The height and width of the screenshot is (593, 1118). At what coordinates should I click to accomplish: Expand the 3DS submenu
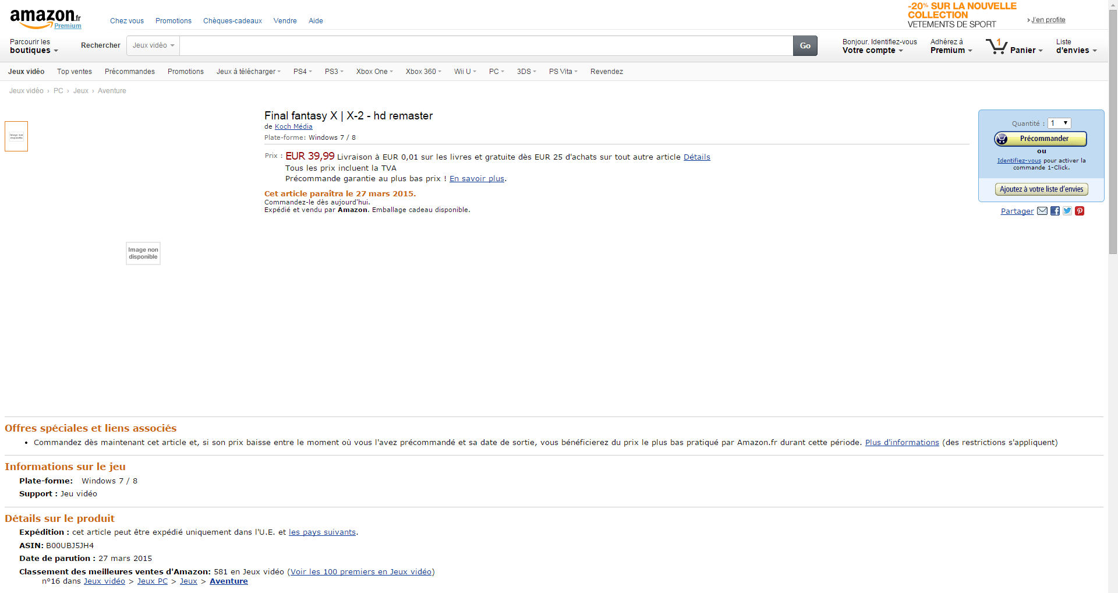click(x=526, y=72)
